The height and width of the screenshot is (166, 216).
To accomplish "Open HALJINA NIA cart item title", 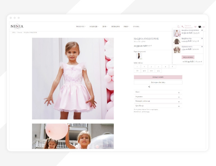I will 186,39.
